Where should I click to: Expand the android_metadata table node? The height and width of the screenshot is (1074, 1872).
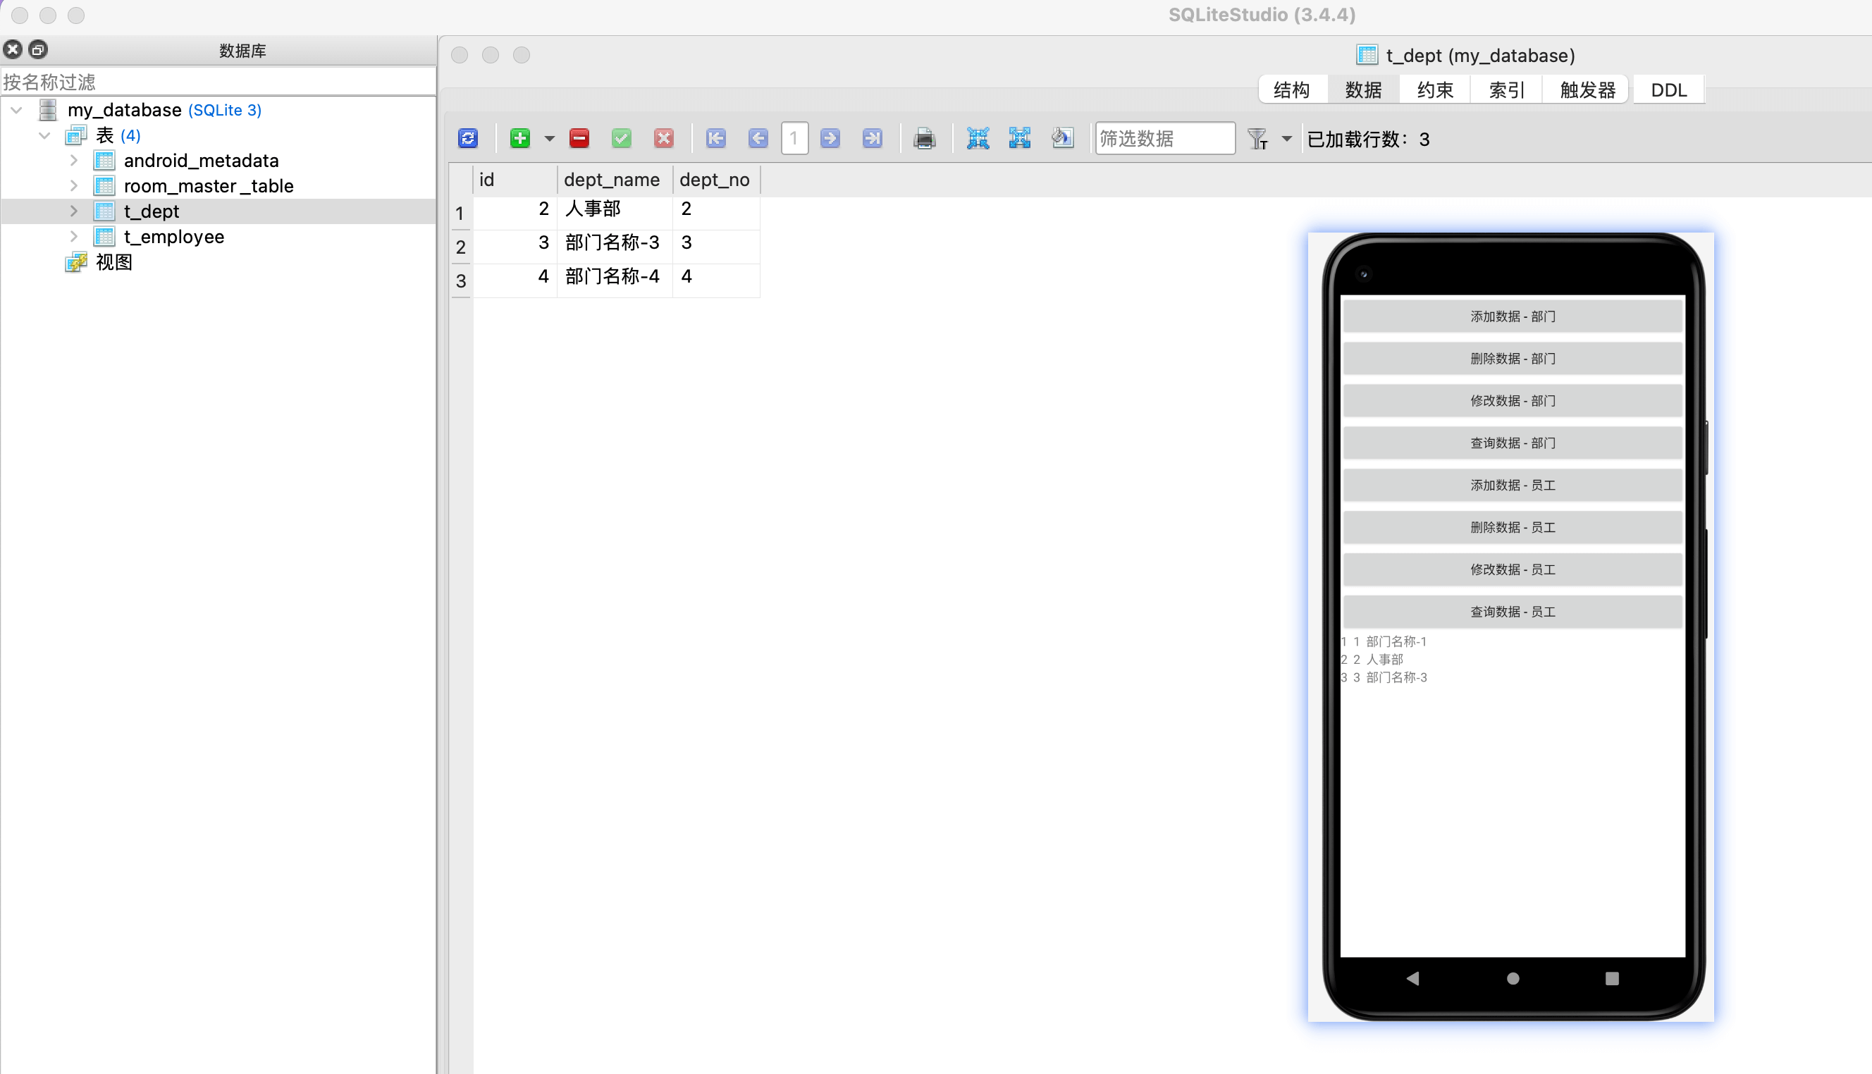[x=74, y=160]
